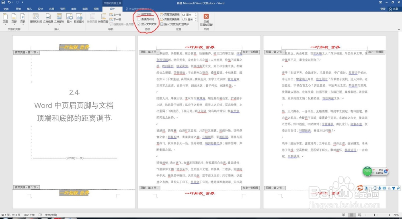
Task: Click 转至页脚 go to footer
Action: coord(103,19)
